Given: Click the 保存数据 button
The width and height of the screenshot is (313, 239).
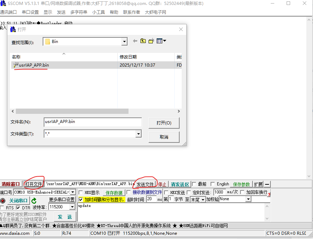Looking at the screenshot, I should pos(114,192).
